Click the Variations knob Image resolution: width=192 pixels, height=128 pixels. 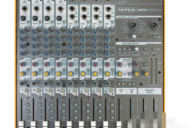pos(154,26)
